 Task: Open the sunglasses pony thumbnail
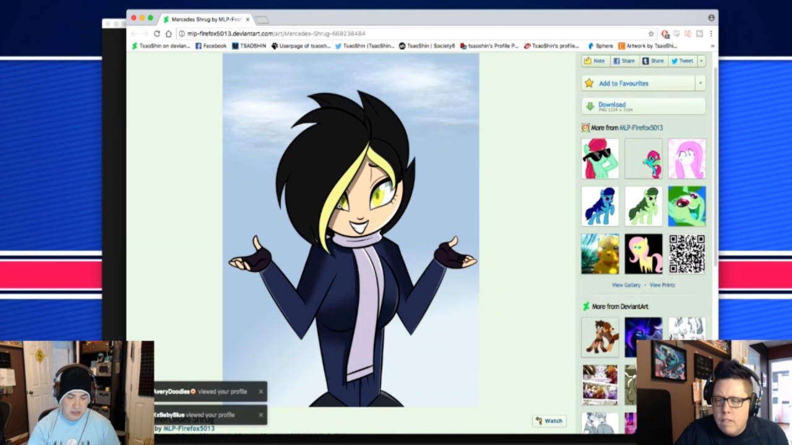point(600,159)
